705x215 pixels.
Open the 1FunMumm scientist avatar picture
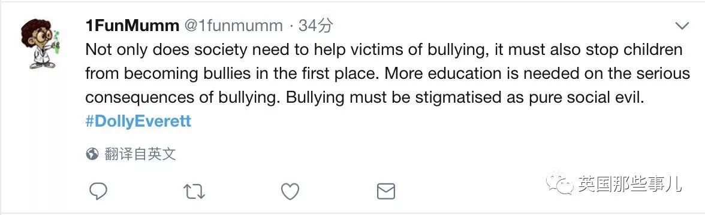click(x=41, y=44)
